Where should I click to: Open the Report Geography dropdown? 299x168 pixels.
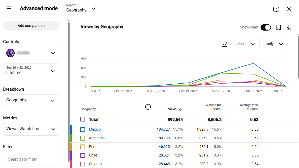[81, 8]
